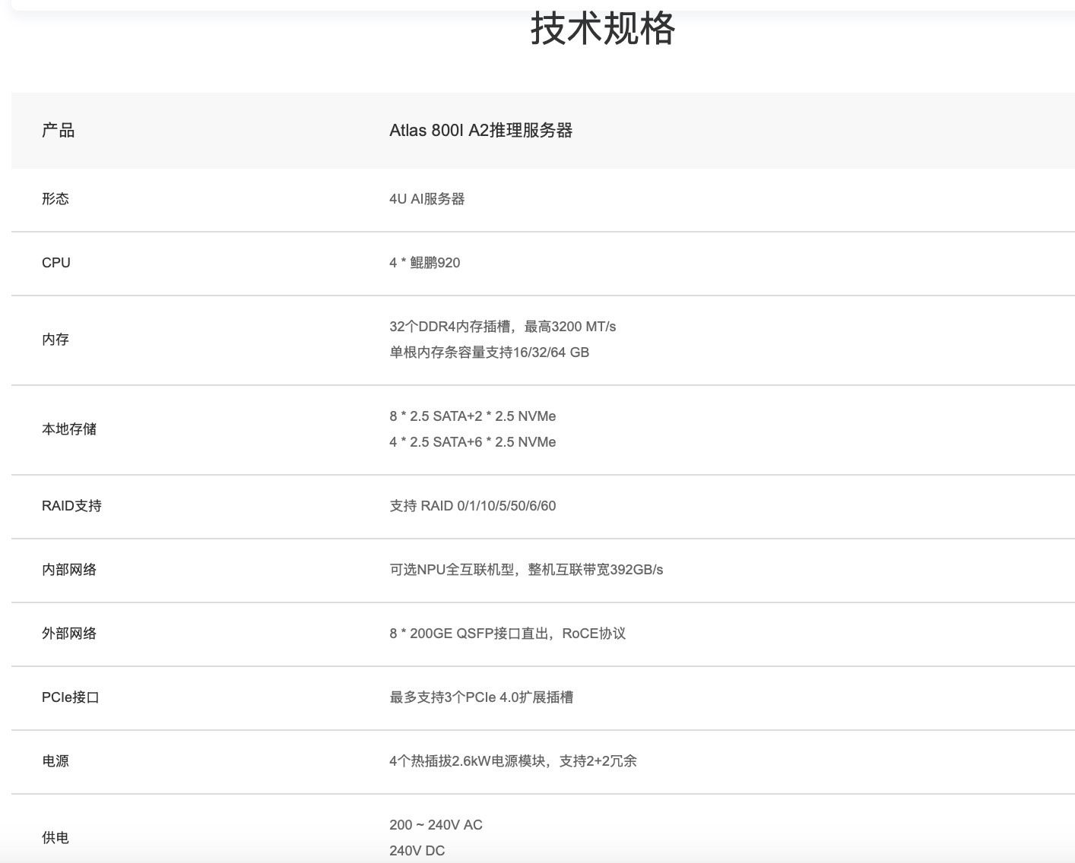Select the 产品 row label
1075x863 pixels.
[x=57, y=130]
